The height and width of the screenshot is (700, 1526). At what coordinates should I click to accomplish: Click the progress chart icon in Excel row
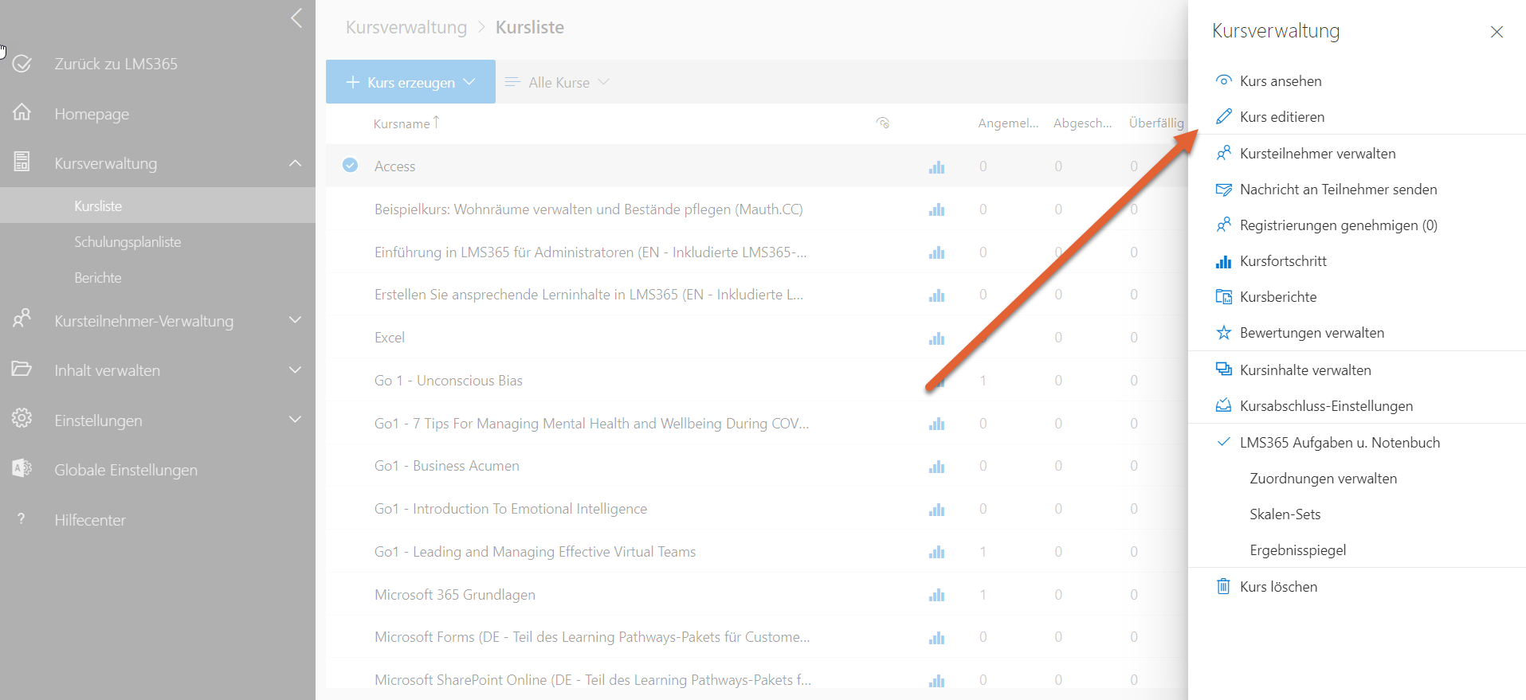click(x=936, y=338)
